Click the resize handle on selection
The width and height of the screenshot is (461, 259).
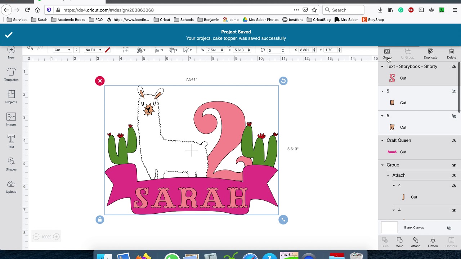coord(283,219)
